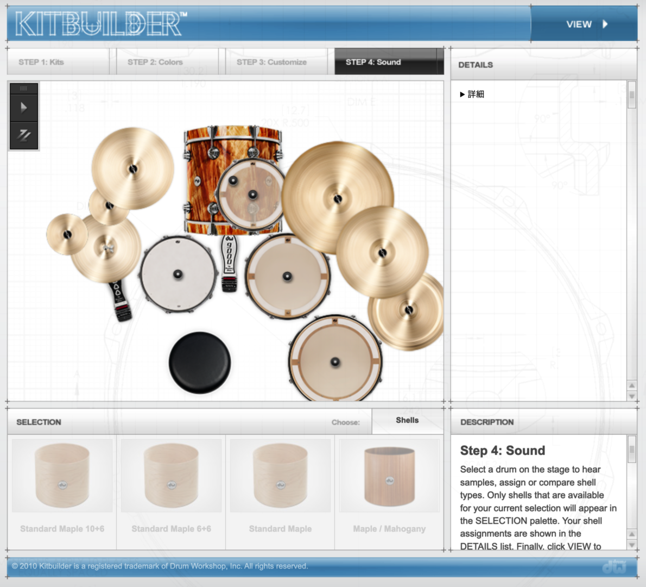This screenshot has width=646, height=587.
Task: Go to STEP 1: Kits tab
Action: point(58,62)
